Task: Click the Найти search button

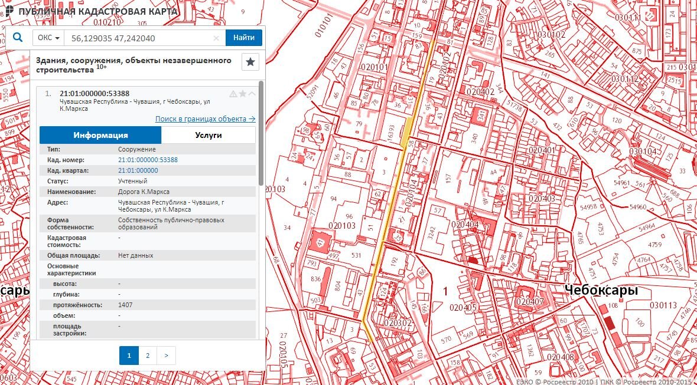Action: click(243, 38)
